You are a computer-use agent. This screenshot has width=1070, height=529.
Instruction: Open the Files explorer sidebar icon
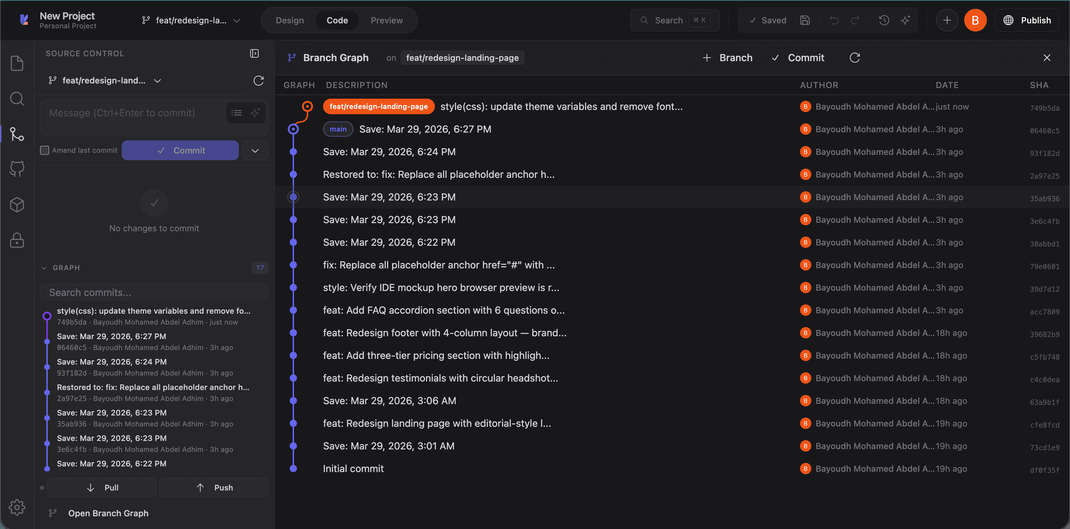click(x=17, y=63)
